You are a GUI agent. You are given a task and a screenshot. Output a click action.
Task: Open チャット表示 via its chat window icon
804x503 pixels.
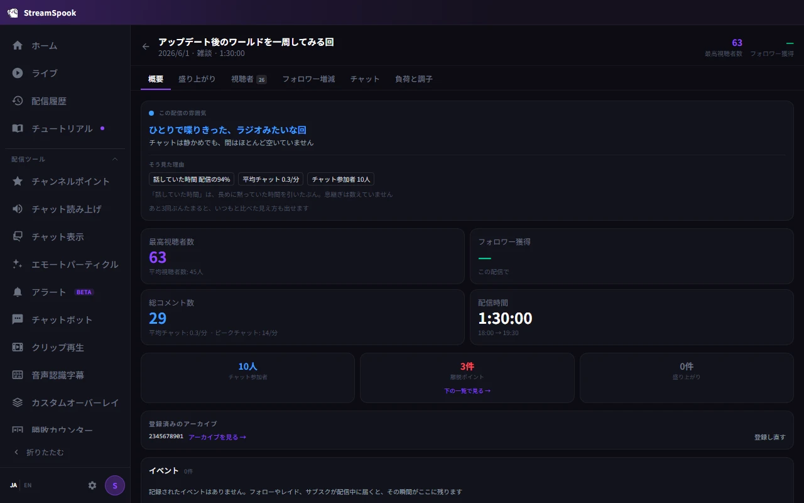tap(18, 236)
